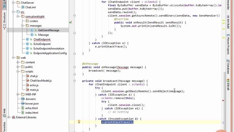Select the .bowerrc file
234x132 pixels.
click(30, 99)
